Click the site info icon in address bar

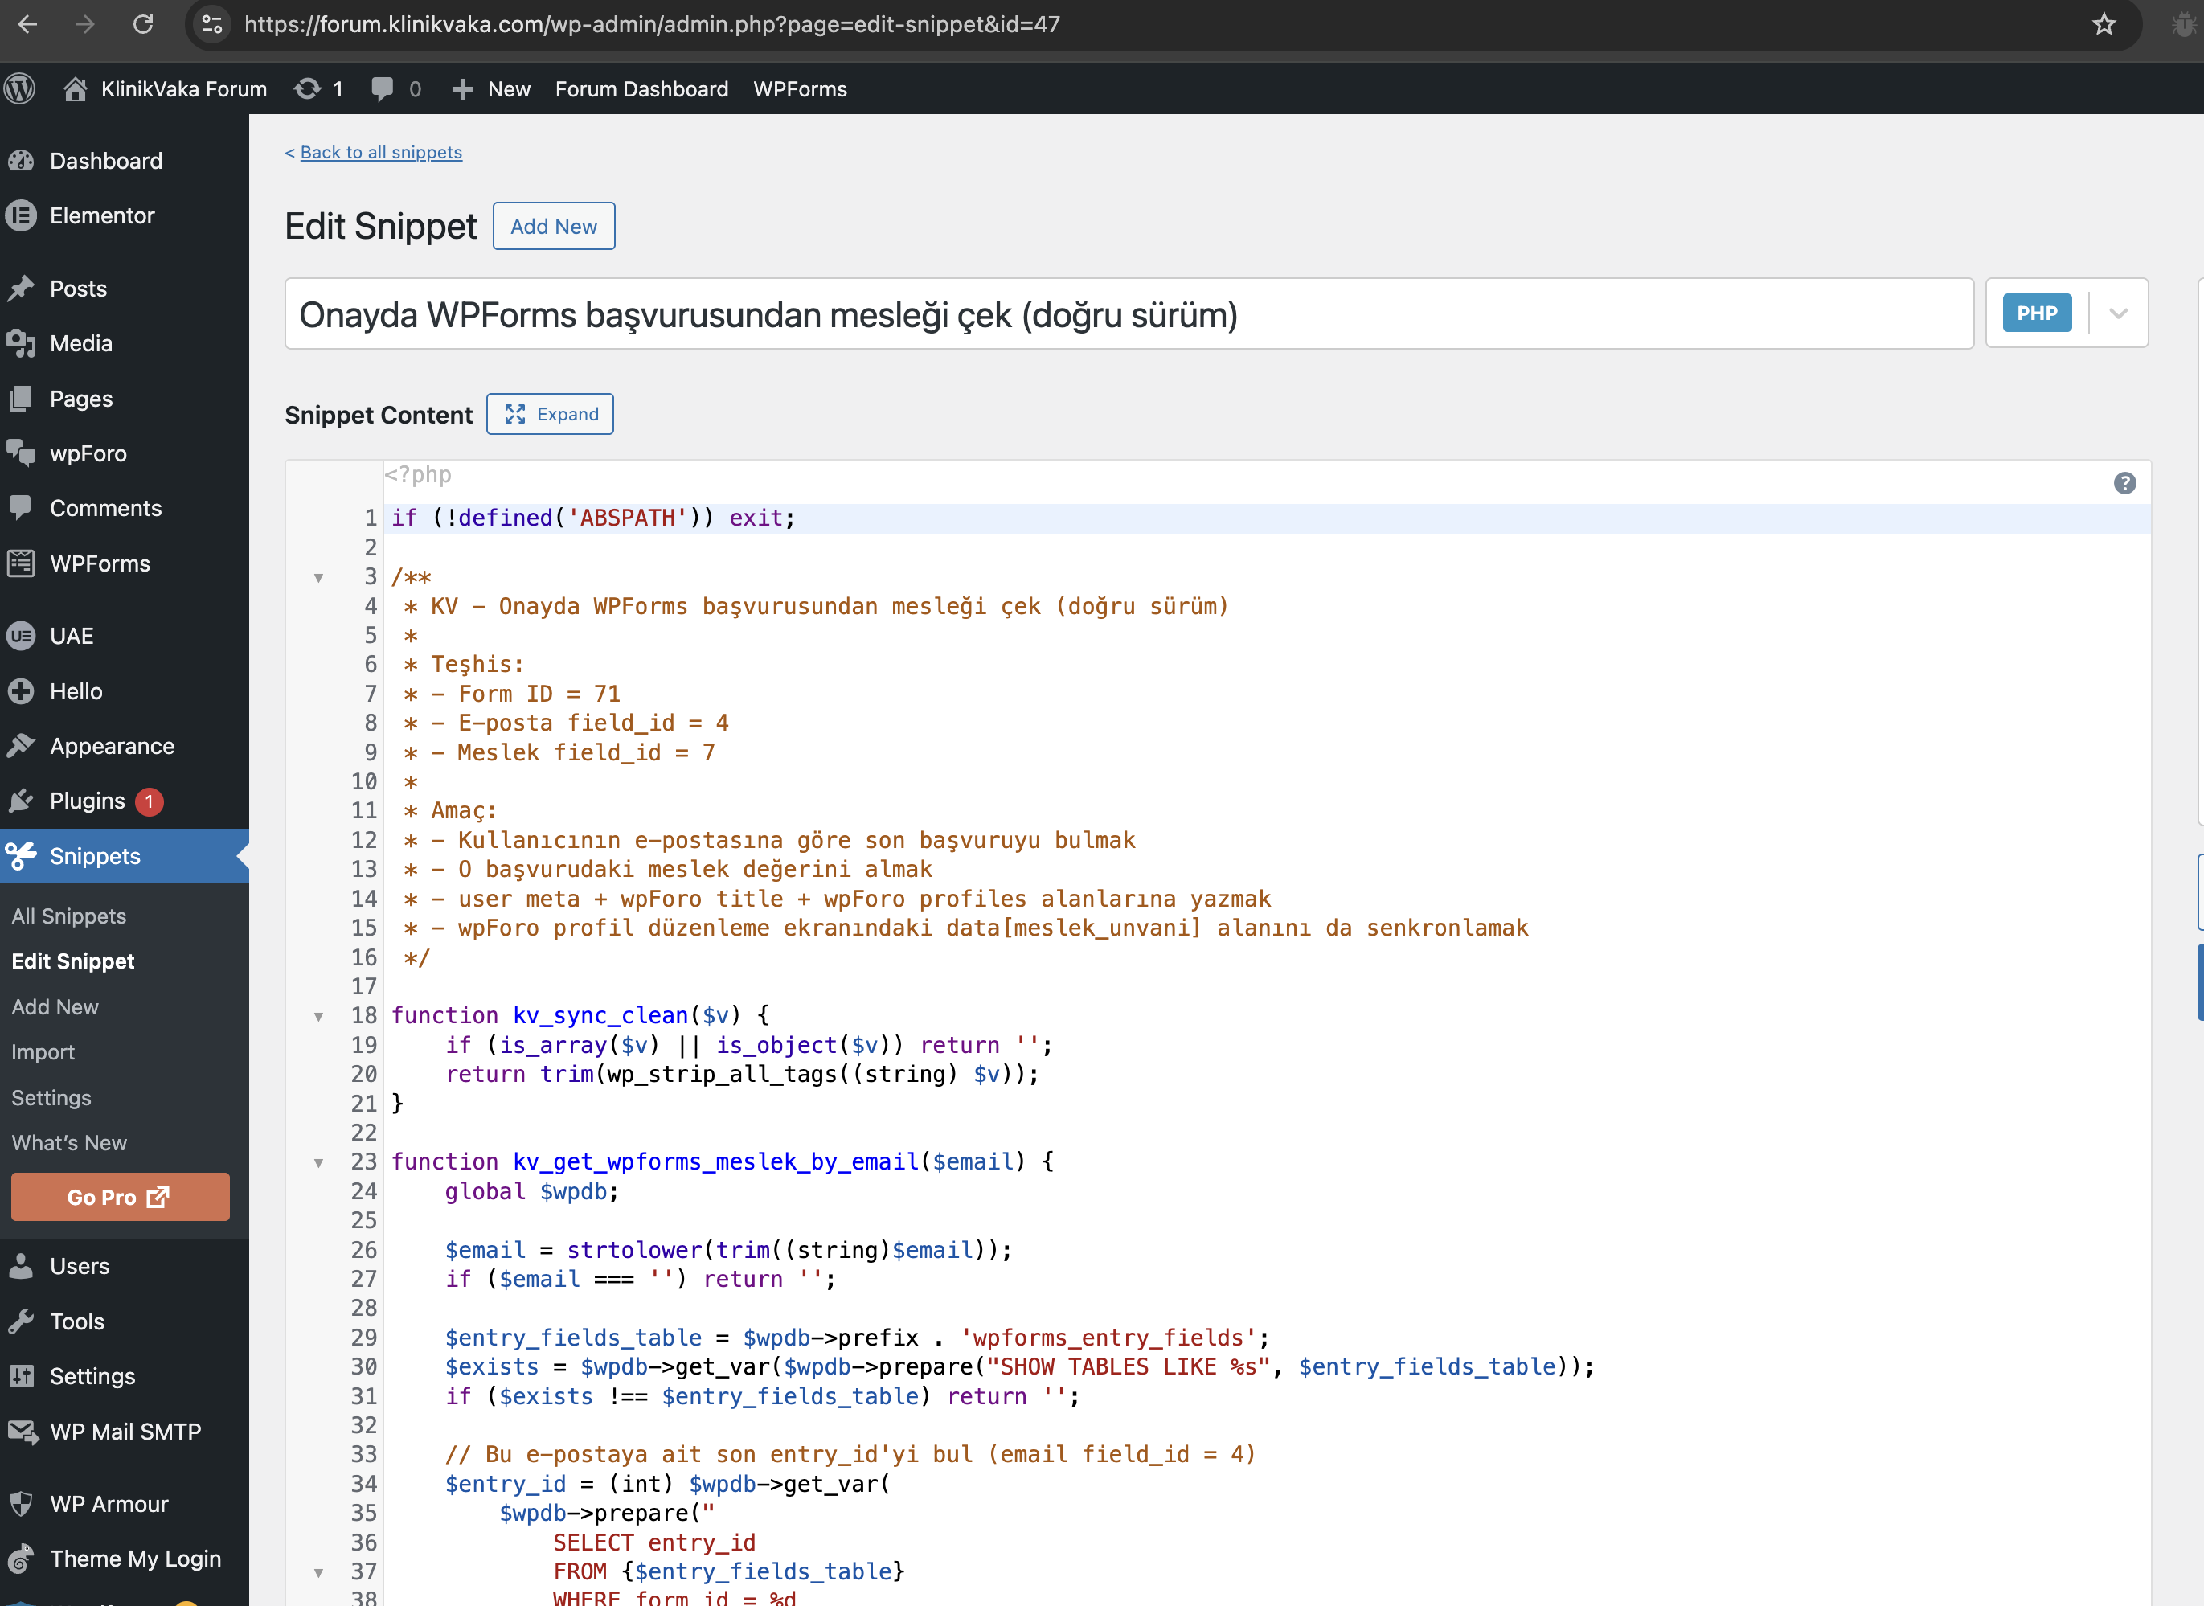coord(212,24)
